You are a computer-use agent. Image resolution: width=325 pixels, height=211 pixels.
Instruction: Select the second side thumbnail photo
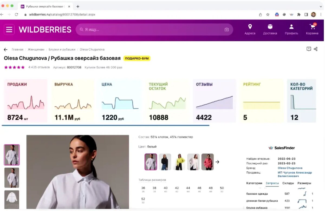point(12,178)
